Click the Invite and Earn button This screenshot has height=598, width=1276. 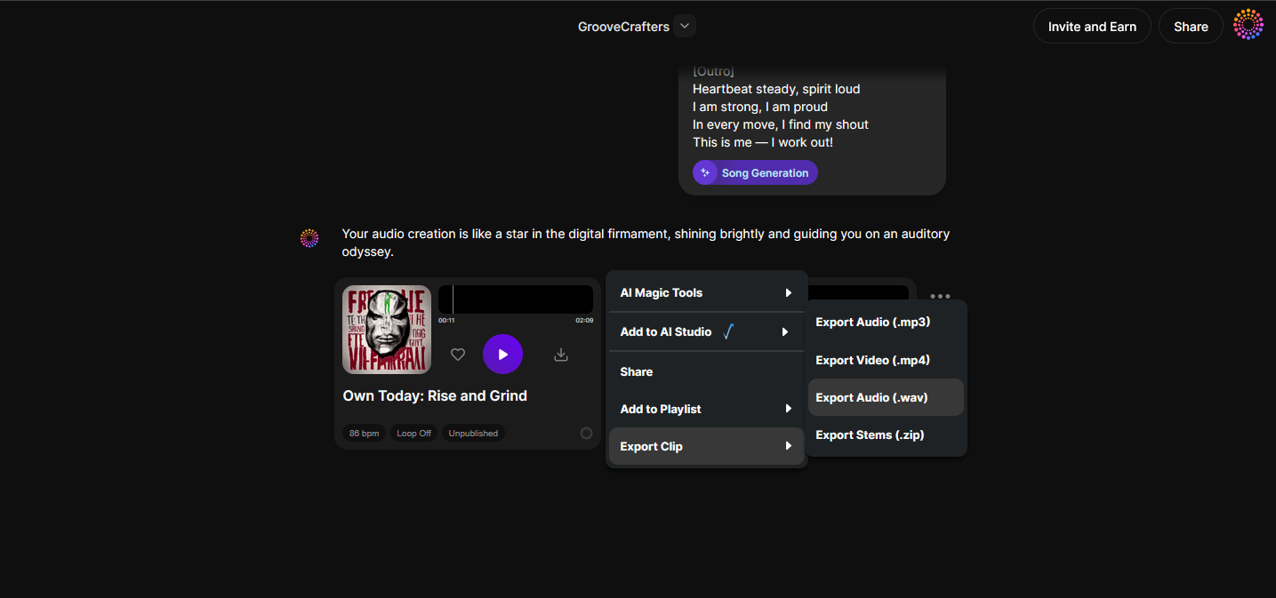1092,27
